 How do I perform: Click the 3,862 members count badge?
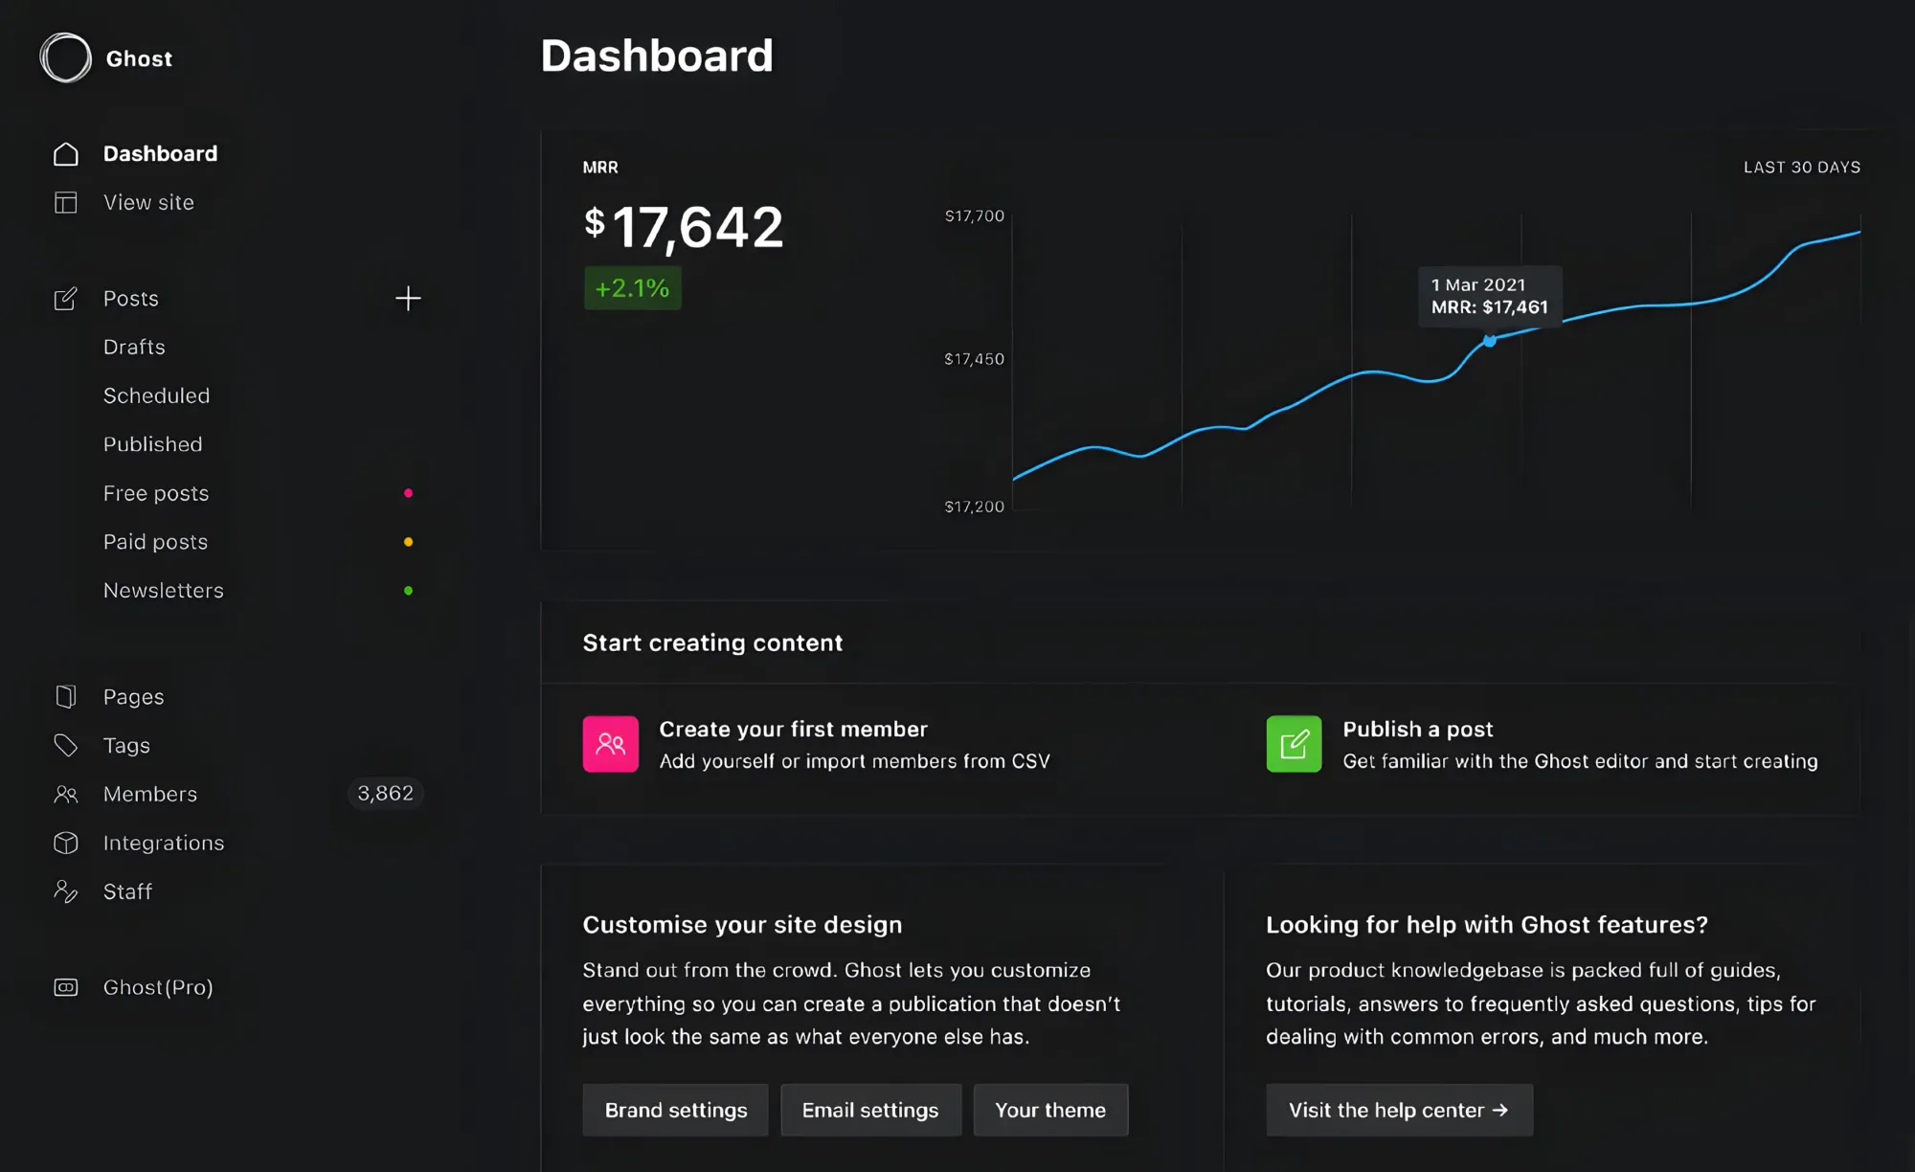click(x=385, y=794)
